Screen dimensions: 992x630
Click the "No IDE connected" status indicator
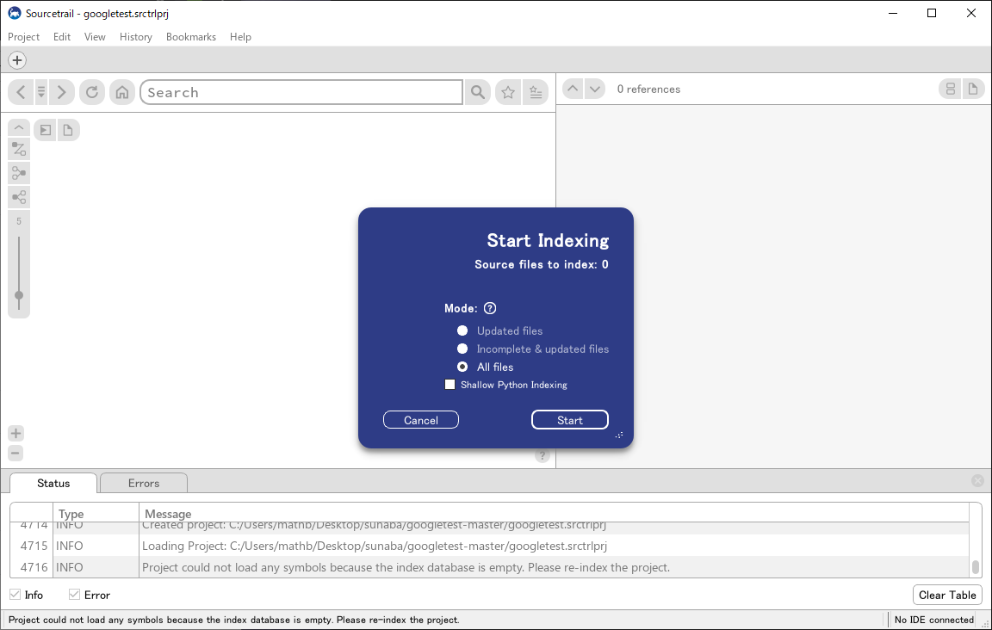933,620
